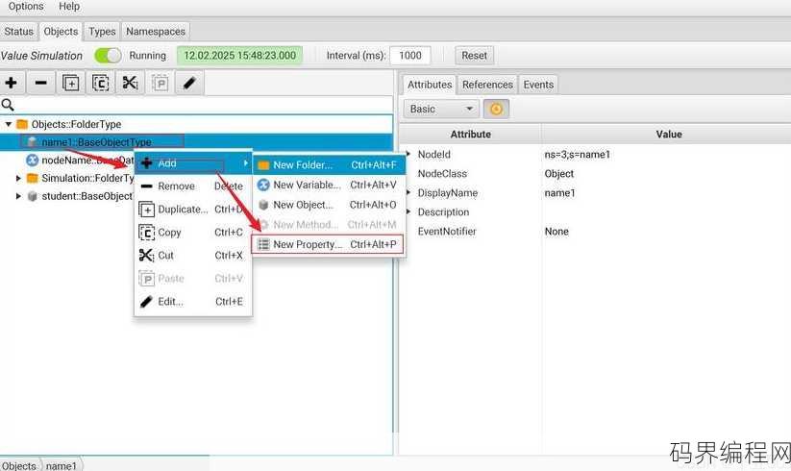Click the blue icon beside New Variable
The width and height of the screenshot is (791, 471).
[263, 186]
